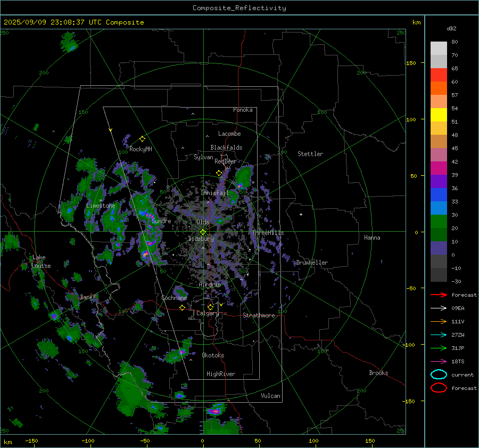Click the Drumheller label
Viewport: 479px width, 448px height.
click(312, 263)
